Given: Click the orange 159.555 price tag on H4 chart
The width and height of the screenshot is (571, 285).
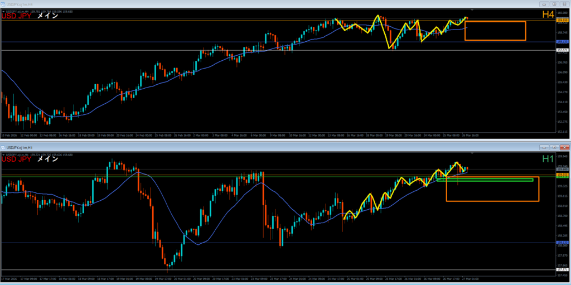Looking at the screenshot, I should [563, 21].
